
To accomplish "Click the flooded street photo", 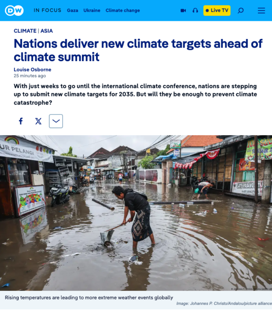I will tap(136, 213).
